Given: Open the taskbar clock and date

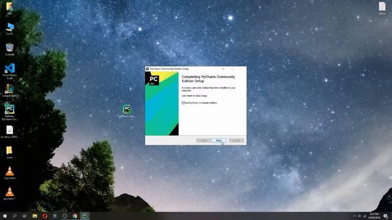Looking at the screenshot, I should 374,216.
